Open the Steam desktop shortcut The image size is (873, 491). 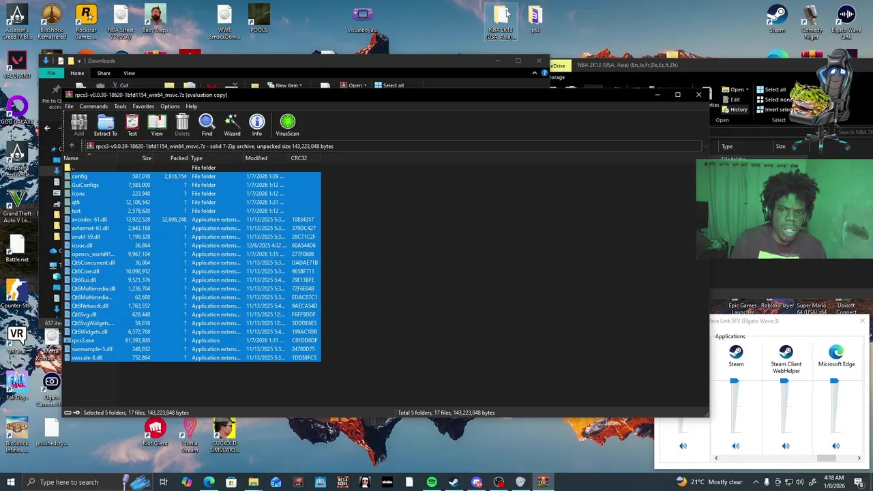(x=777, y=19)
